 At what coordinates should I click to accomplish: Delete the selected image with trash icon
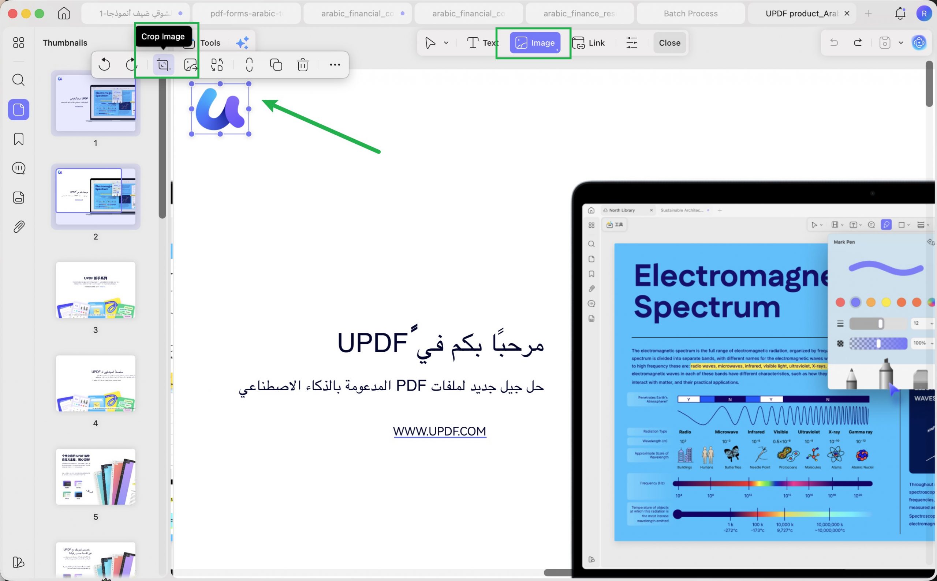303,65
